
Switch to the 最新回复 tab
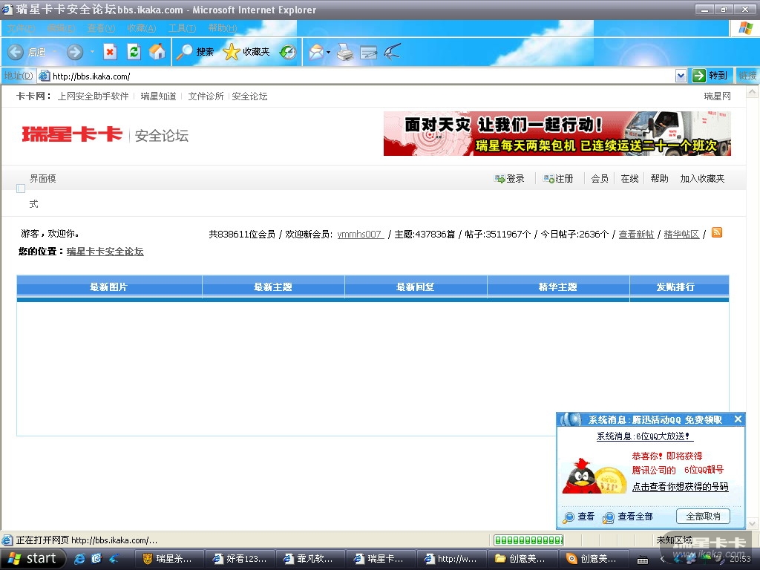416,287
